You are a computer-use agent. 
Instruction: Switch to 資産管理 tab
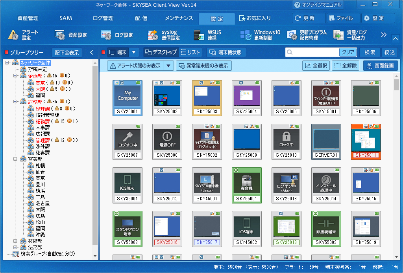coord(28,18)
